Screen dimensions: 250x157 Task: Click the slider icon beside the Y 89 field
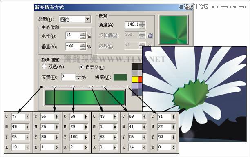(56, 137)
